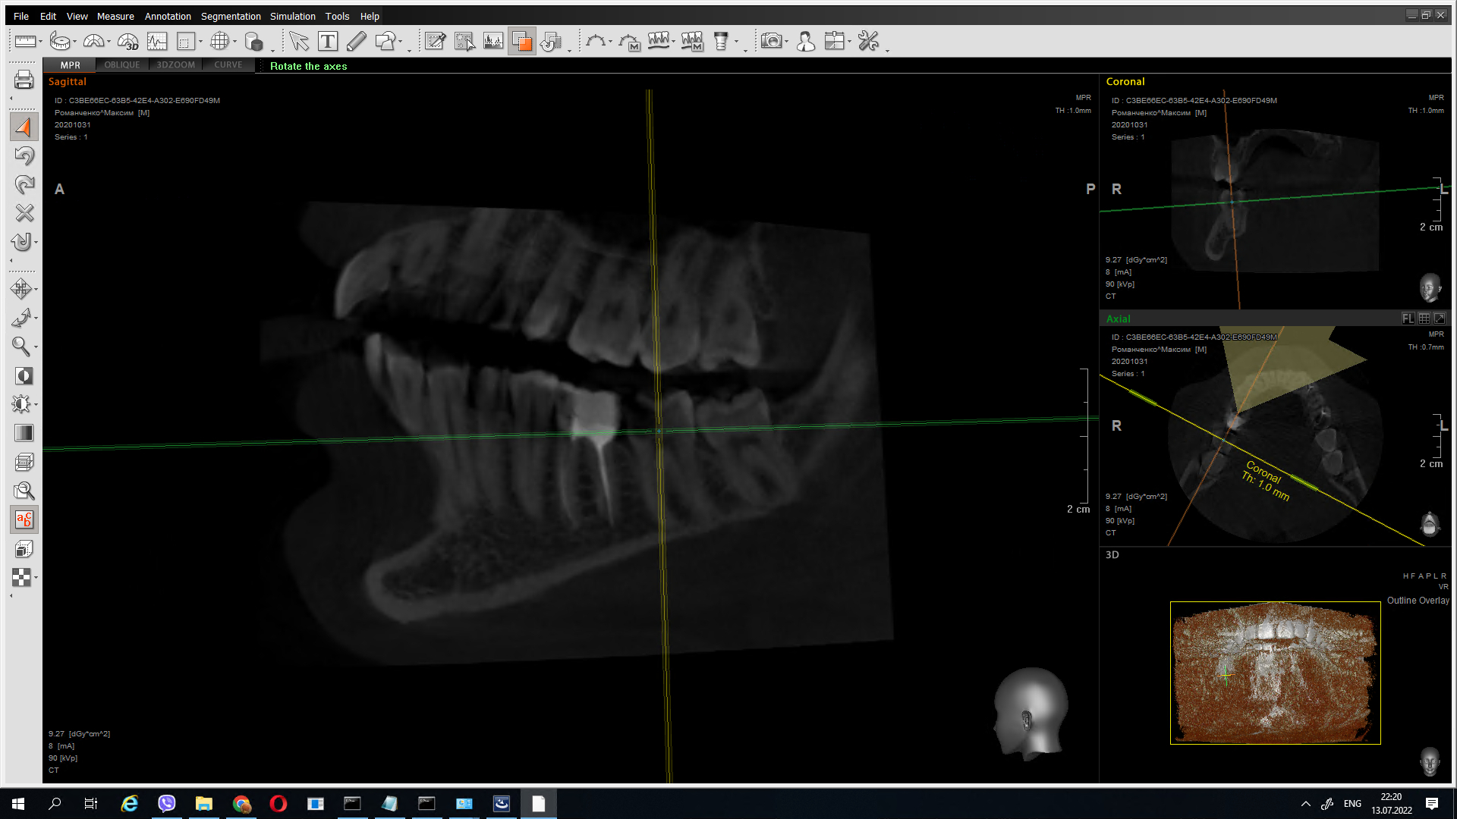Click the Outline Overlay label
The width and height of the screenshot is (1457, 819).
[x=1418, y=600]
